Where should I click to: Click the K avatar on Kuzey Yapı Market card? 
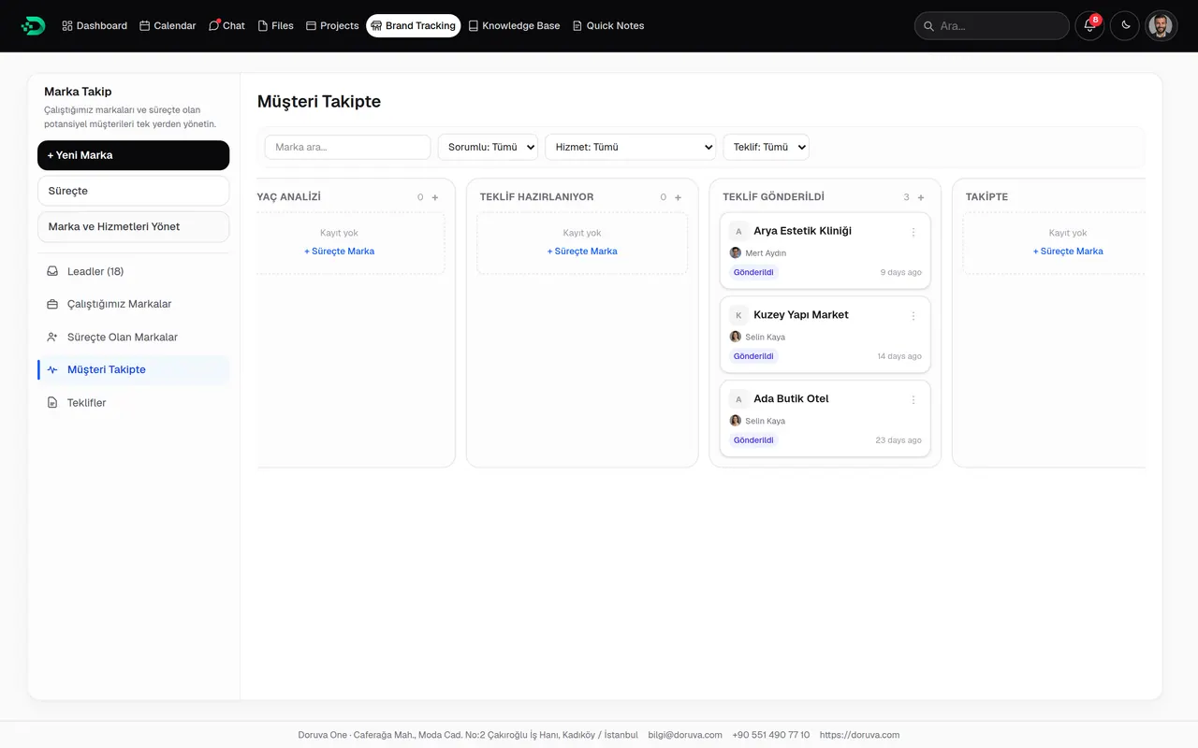tap(738, 315)
